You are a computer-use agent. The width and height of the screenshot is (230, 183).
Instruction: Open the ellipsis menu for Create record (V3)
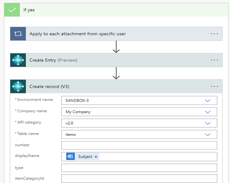214,86
